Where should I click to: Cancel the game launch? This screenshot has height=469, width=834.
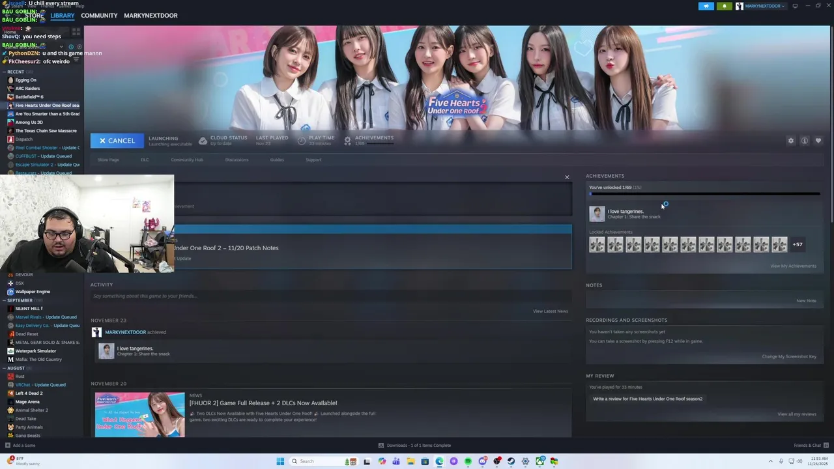(x=117, y=141)
